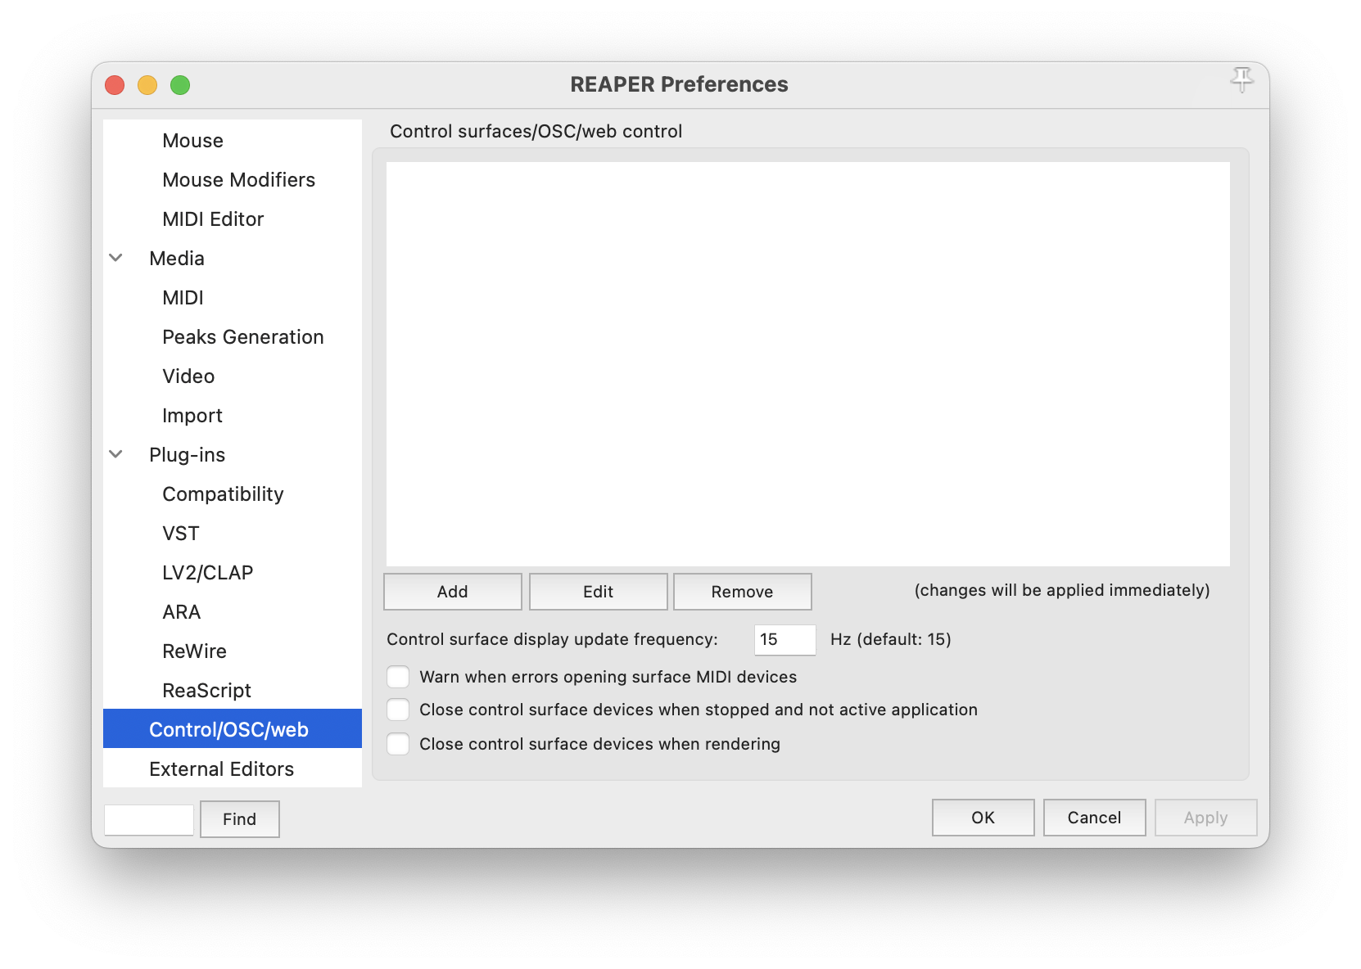Toggle close devices when stopped and not active
The width and height of the screenshot is (1361, 969).
pyautogui.click(x=398, y=710)
